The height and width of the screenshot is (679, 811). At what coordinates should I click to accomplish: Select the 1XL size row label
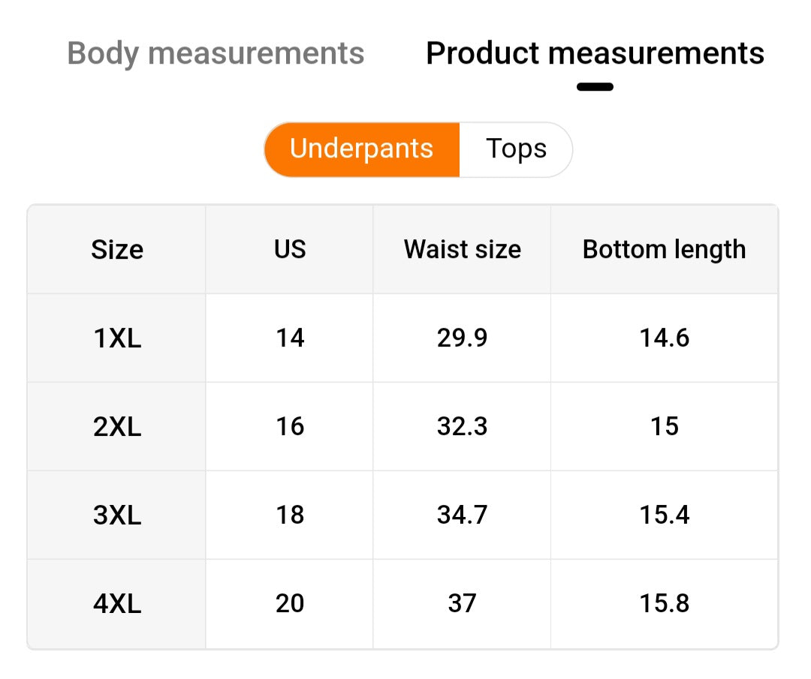coord(117,338)
